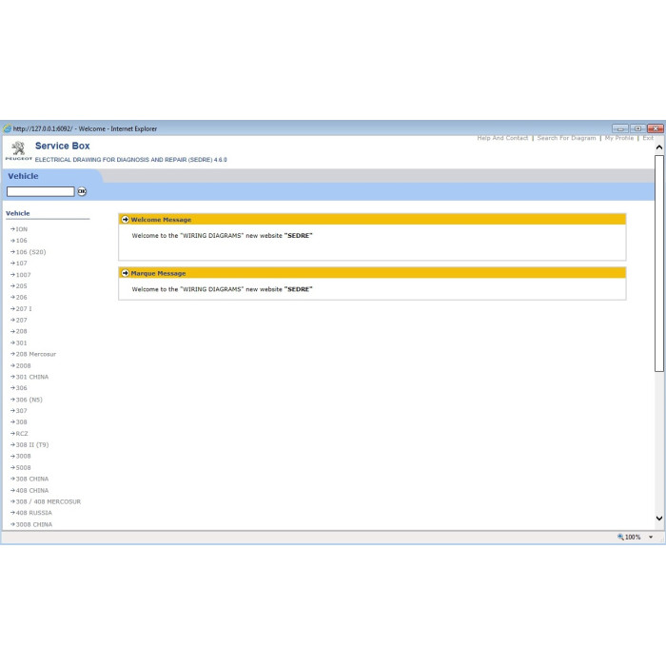Select vehicle 308 / 408 MERCOSUR
The height and width of the screenshot is (666, 666).
[x=48, y=501]
